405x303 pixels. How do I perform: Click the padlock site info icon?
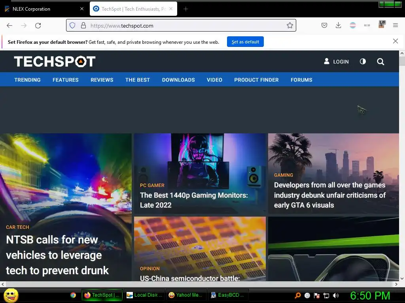83,25
